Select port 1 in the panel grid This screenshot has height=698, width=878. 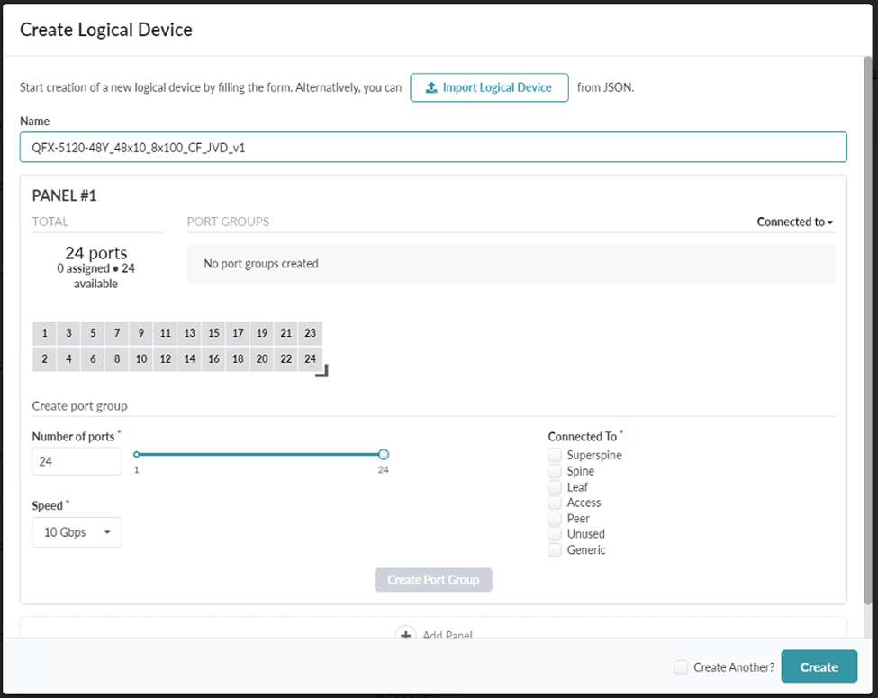click(x=44, y=333)
